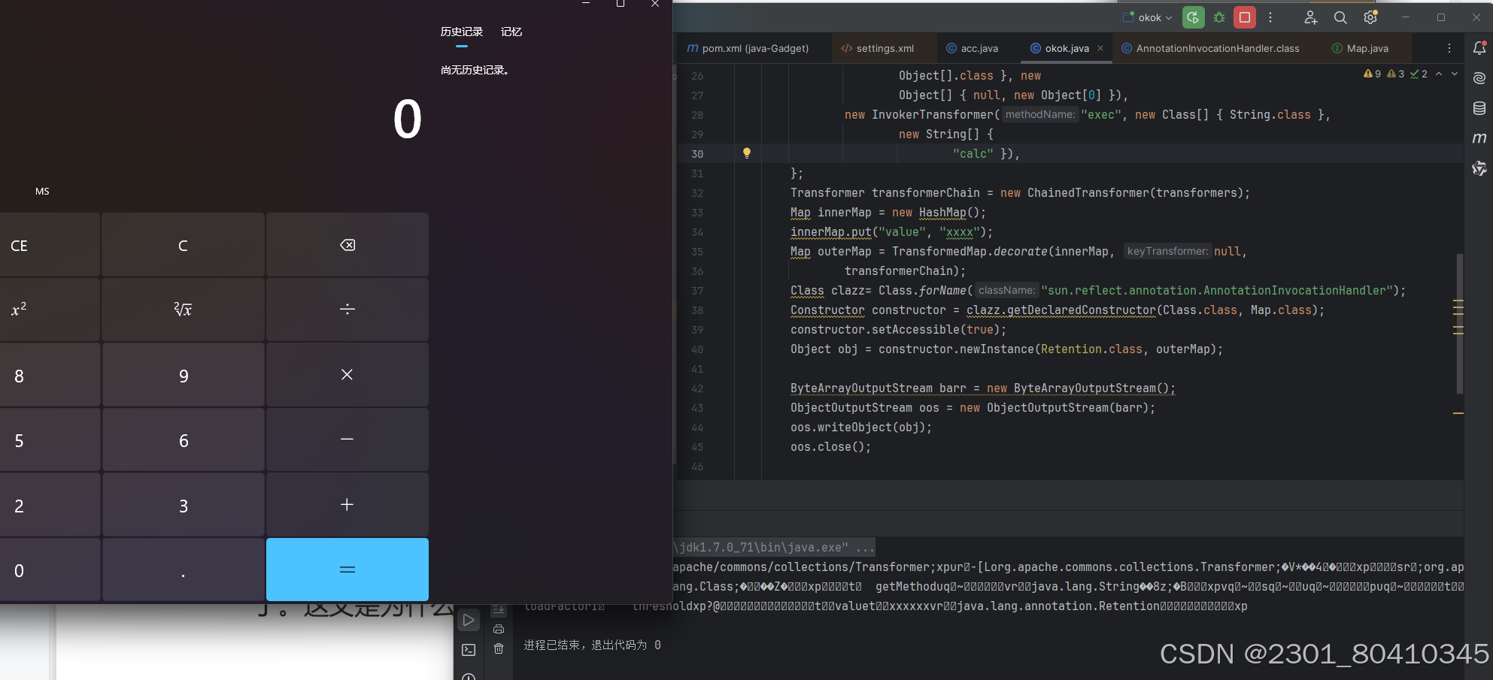Image resolution: width=1493 pixels, height=680 pixels.
Task: Click calculator digit 0 key
Action: click(x=50, y=570)
